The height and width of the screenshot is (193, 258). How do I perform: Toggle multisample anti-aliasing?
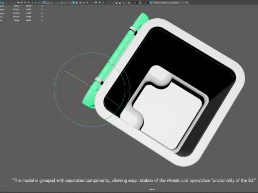coord(103,3)
